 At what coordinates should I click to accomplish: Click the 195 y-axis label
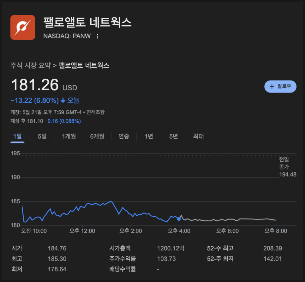pyautogui.click(x=15, y=153)
